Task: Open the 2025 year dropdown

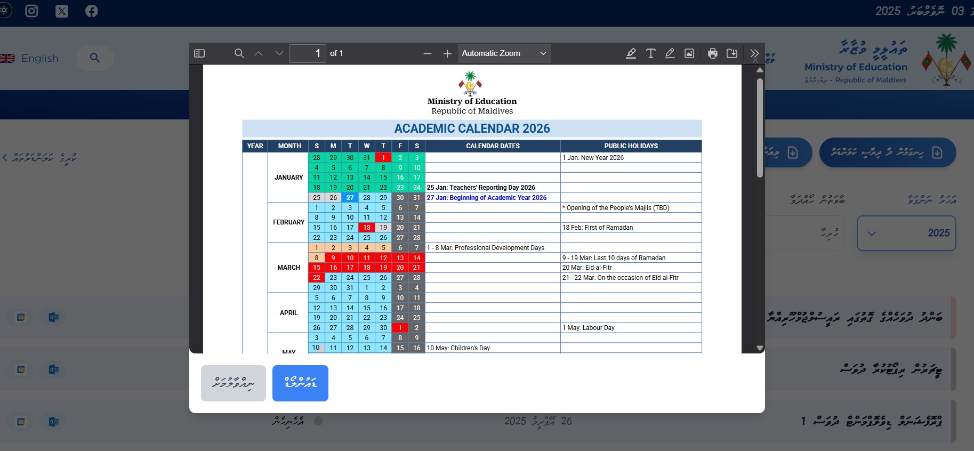Action: (906, 233)
